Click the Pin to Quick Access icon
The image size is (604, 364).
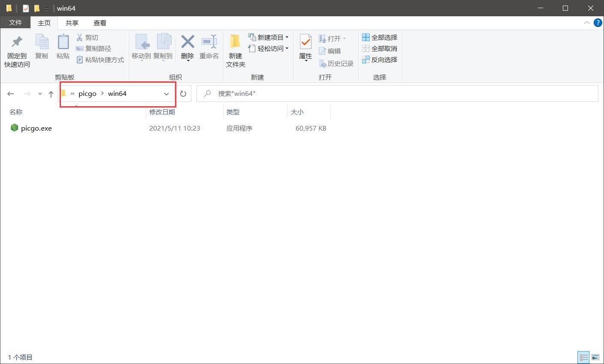pos(17,42)
